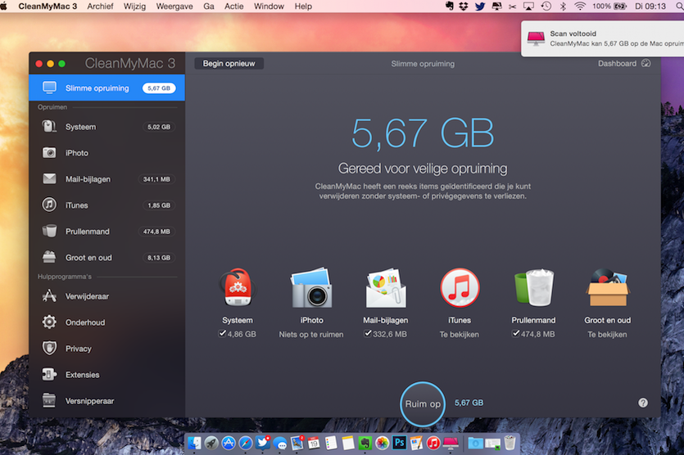This screenshot has width=684, height=455.
Task: Open Groot en oud in the sidebar
Action: click(106, 258)
